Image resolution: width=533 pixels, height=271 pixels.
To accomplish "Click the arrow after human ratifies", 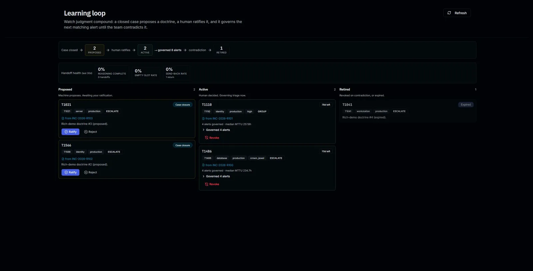I will pos(134,50).
